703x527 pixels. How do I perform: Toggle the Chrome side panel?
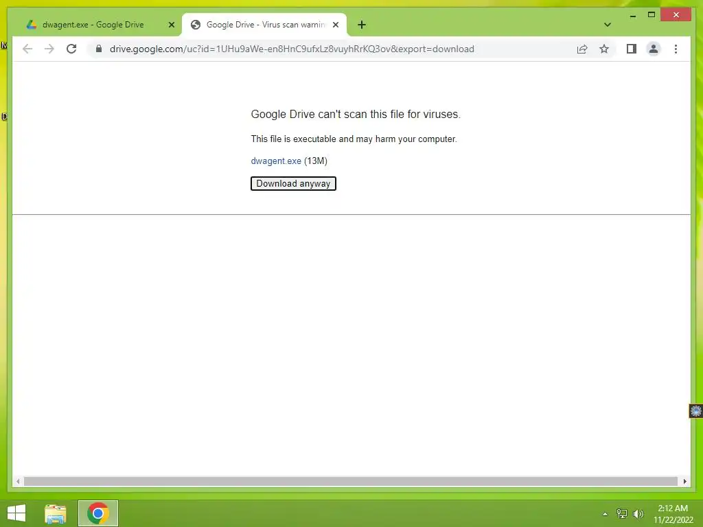632,49
